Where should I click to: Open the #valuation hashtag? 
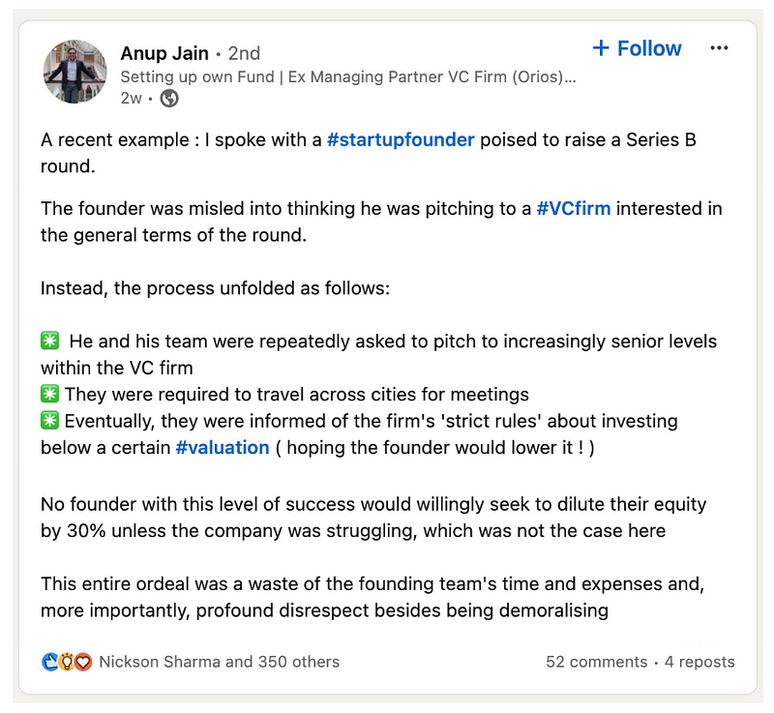223,448
